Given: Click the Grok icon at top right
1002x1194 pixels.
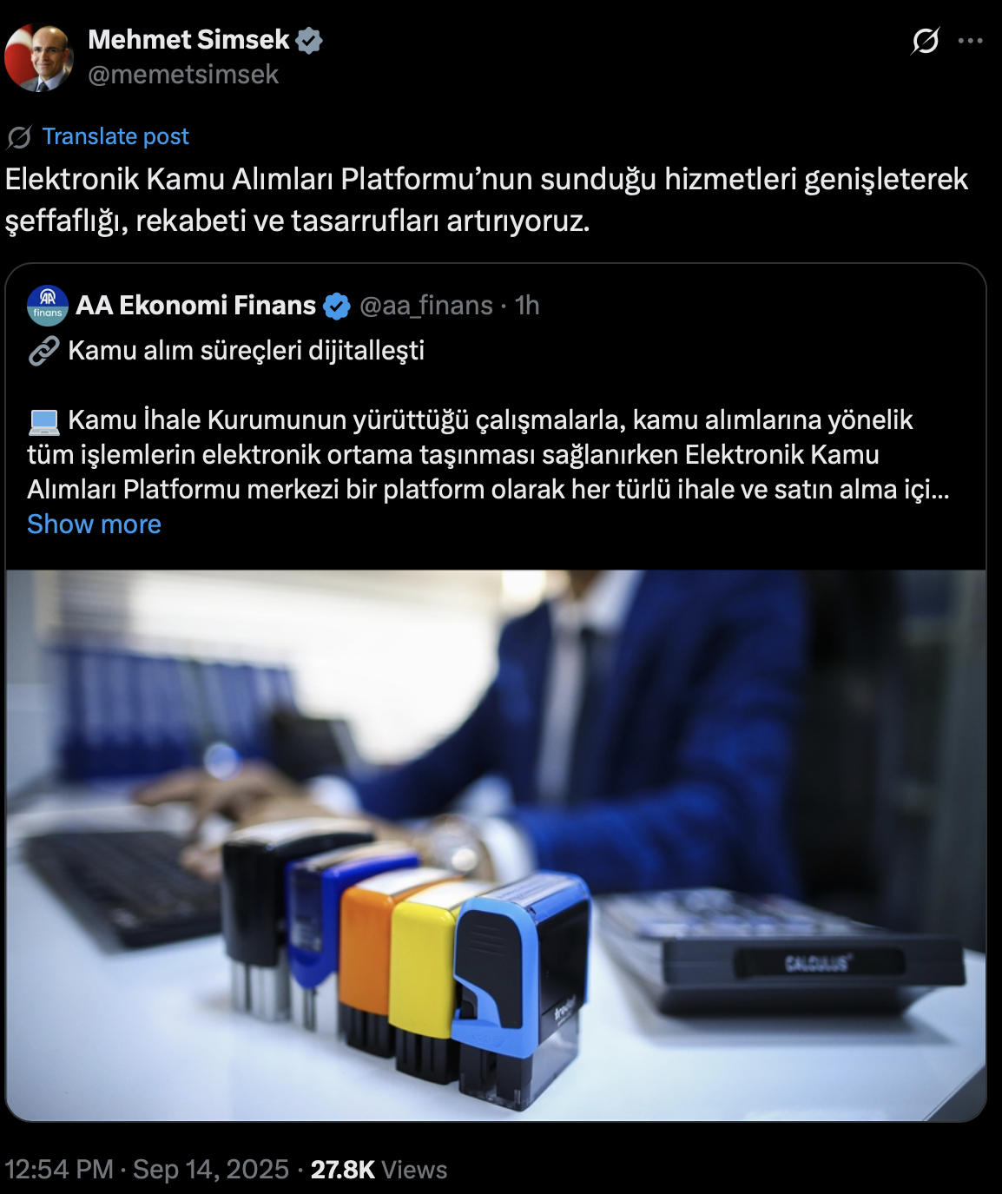Looking at the screenshot, I should pos(926,41).
